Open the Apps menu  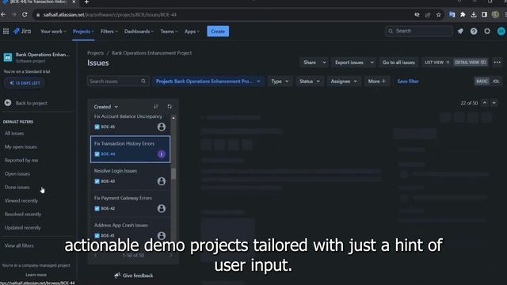pos(192,32)
